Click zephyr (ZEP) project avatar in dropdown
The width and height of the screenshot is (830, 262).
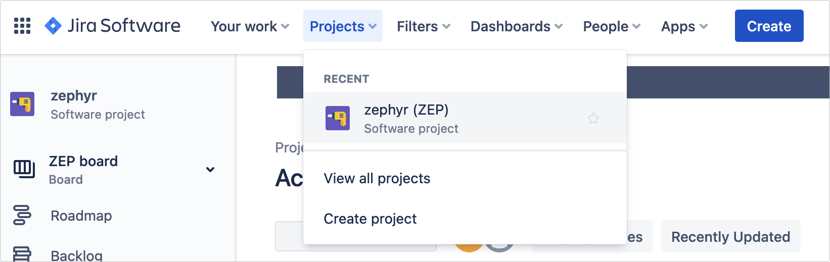(x=338, y=118)
